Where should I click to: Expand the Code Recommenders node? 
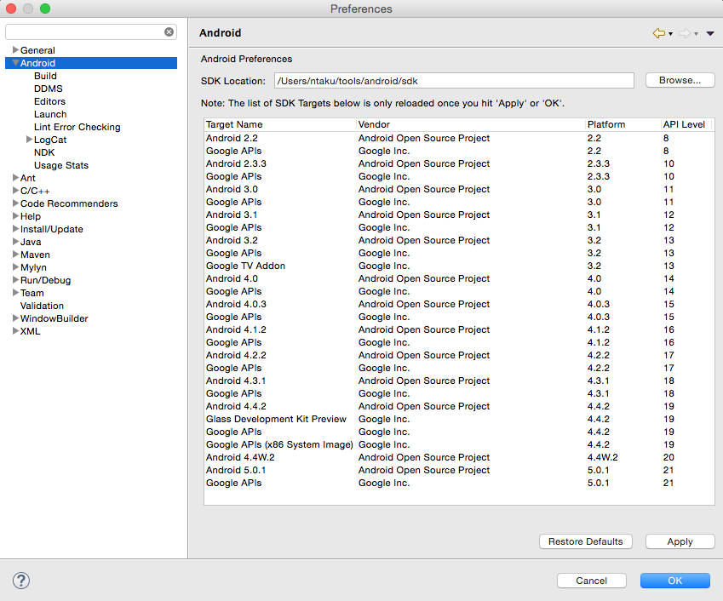[x=15, y=203]
